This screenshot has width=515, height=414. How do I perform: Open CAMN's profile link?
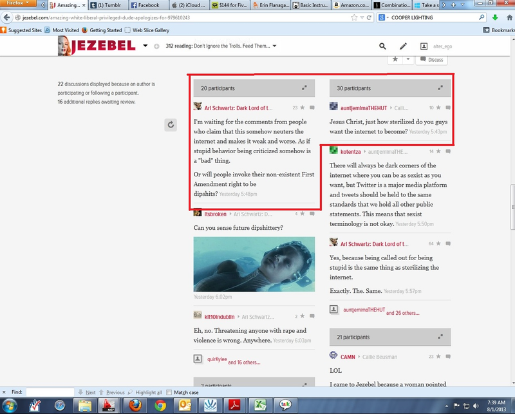[348, 357]
